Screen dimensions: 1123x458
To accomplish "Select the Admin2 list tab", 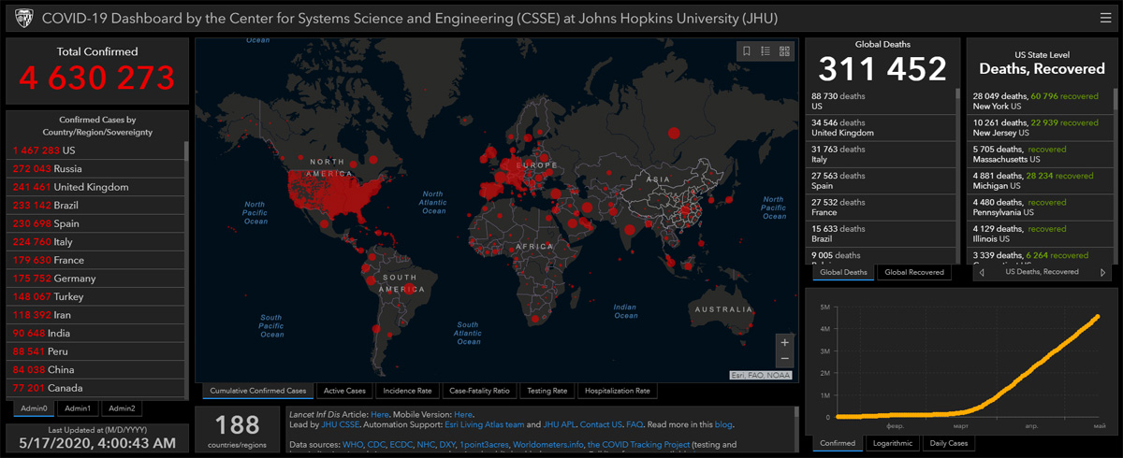I will (x=122, y=408).
